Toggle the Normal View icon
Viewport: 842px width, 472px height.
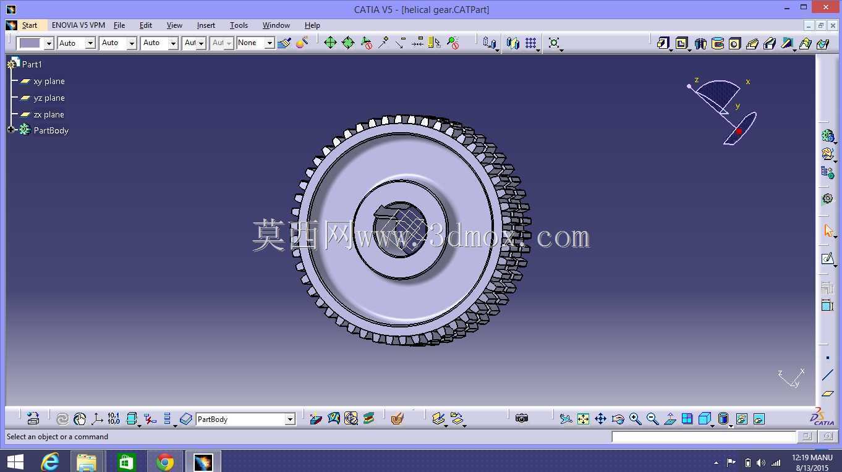[670, 419]
